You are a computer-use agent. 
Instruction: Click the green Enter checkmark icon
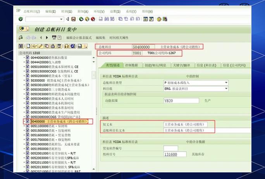pyautogui.click(x=21, y=19)
